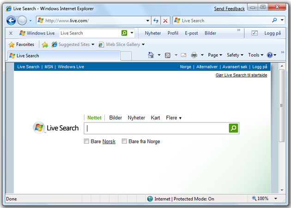Click Gjør Live Search til startside link

(x=241, y=75)
